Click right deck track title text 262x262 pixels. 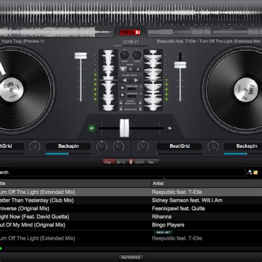[x=209, y=41]
